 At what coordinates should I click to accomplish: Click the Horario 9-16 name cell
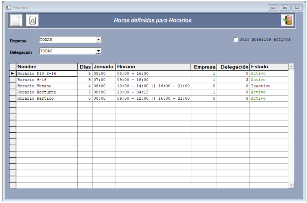coord(46,80)
